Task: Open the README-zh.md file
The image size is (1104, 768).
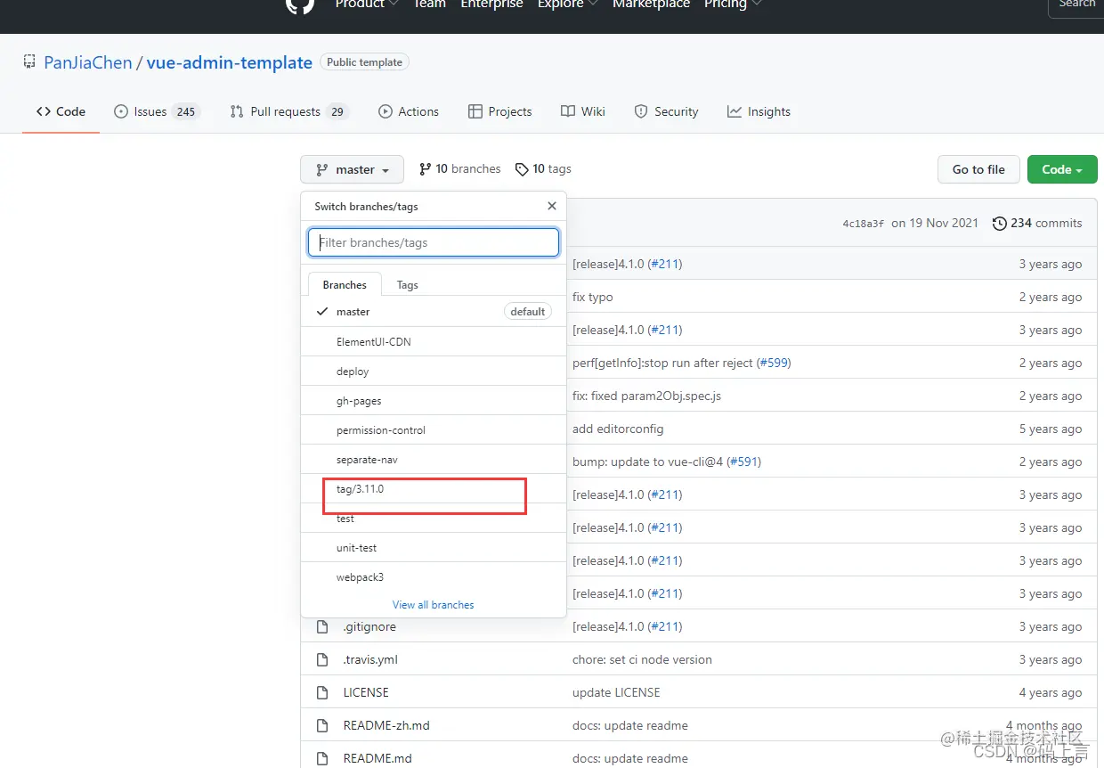Action: coord(386,725)
